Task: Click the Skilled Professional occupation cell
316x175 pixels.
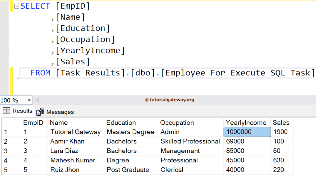Action: 190,141
